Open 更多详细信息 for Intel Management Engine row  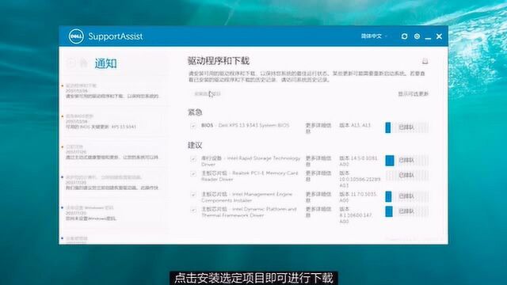pyautogui.click(x=318, y=197)
